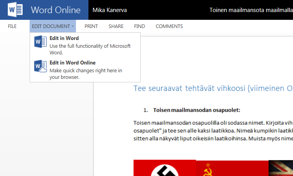
Task: Click the Soviet Union flag image
Action: [x=232, y=168]
